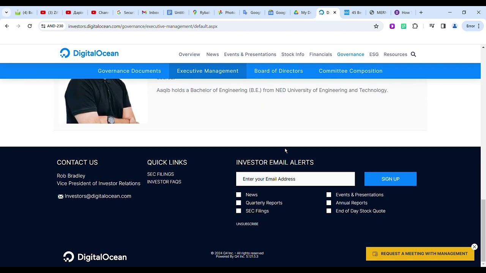This screenshot has width=486, height=273.
Task: Open the News nav item
Action: pos(213,54)
